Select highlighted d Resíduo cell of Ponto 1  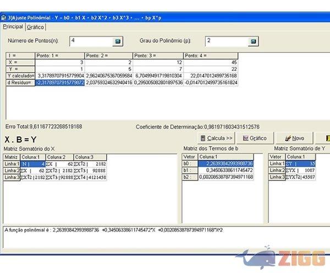[59, 82]
